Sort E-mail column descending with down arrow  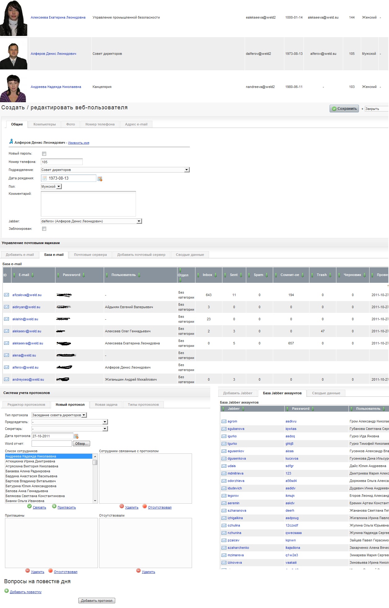(x=33, y=275)
